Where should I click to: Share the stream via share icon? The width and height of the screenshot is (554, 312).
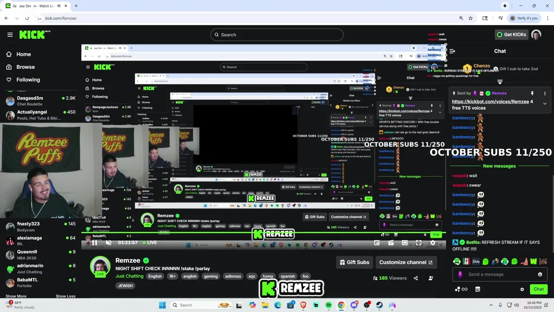[415, 278]
